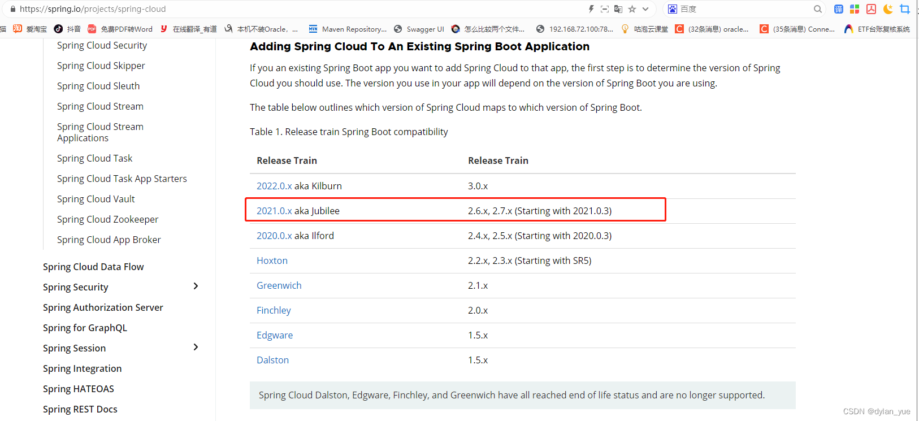
Task: Open Spring Authorization Server project
Action: click(103, 307)
